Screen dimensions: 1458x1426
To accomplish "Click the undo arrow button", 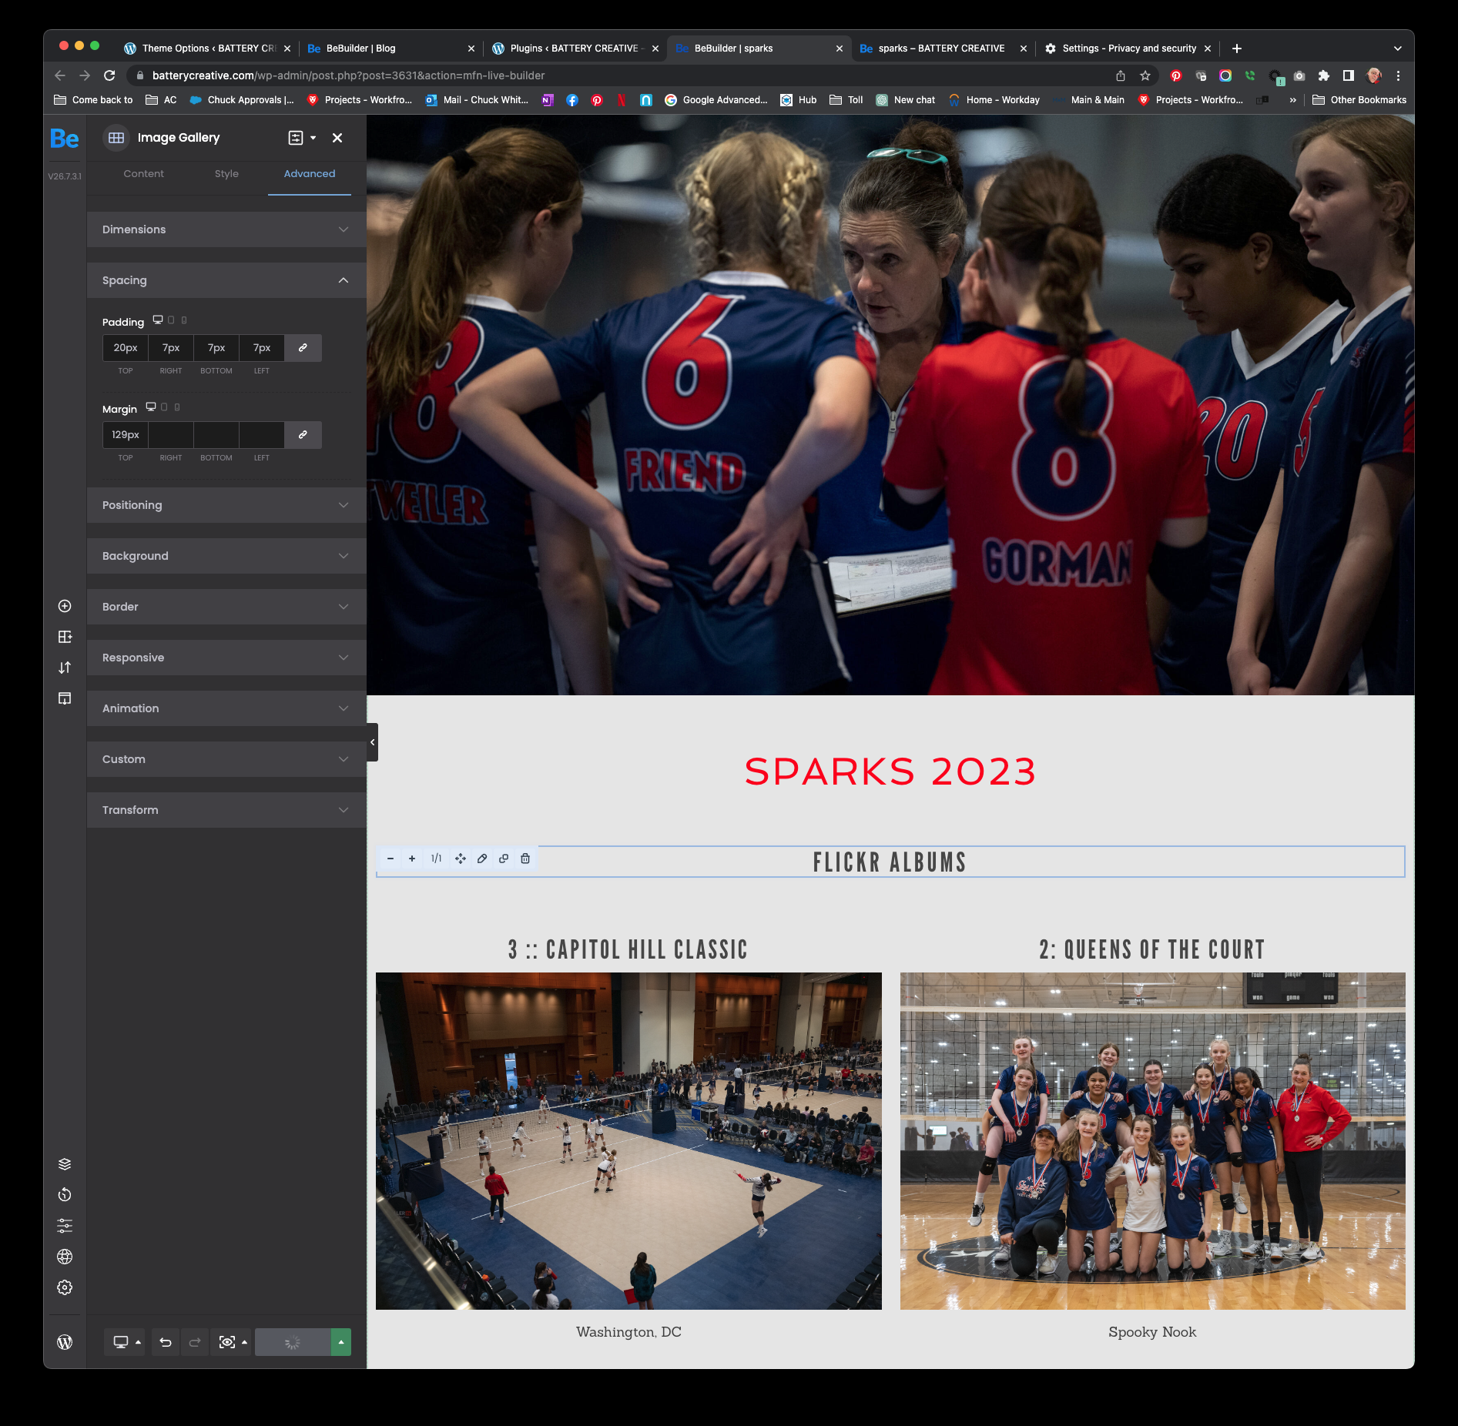I will click(x=165, y=1342).
